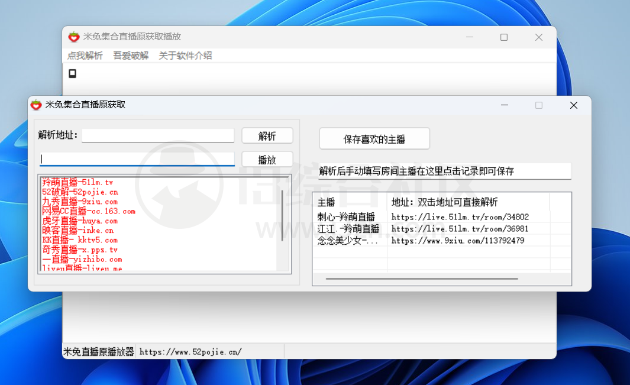Viewport: 630px width, 385px height.
Task: Select 虎牙直播-huya.com in the list
Action: [79, 221]
